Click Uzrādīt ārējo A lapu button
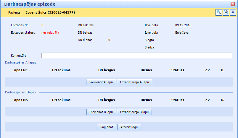Image resolution: width=238 pixels, height=138 pixels. pos(135,82)
